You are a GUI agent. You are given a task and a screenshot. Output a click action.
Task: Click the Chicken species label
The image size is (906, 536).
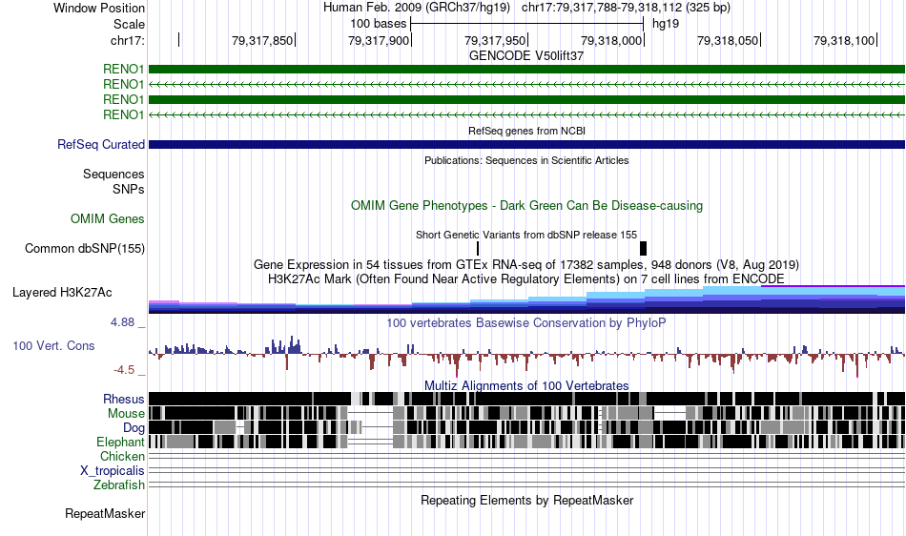122,456
